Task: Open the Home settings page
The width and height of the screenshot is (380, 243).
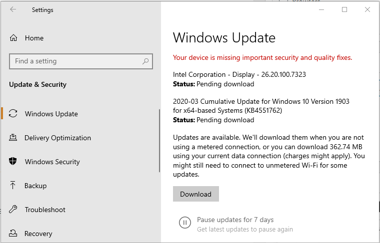Action: click(34, 38)
